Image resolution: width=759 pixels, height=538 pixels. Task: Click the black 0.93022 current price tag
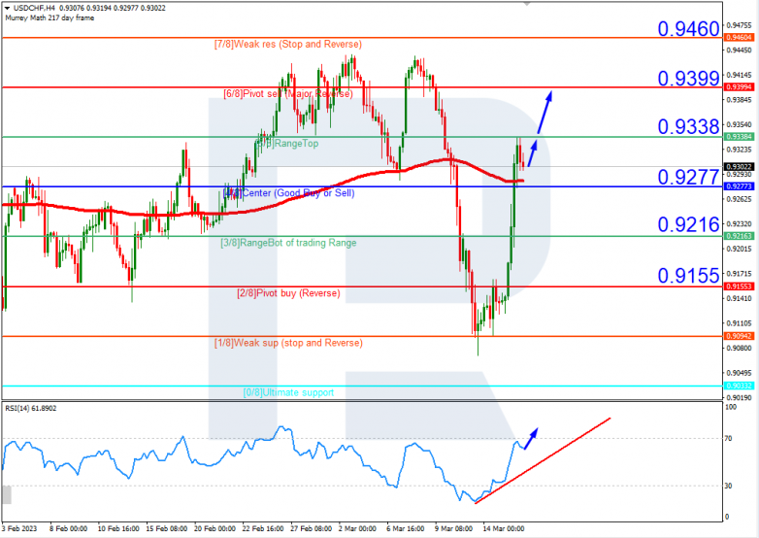pos(740,167)
